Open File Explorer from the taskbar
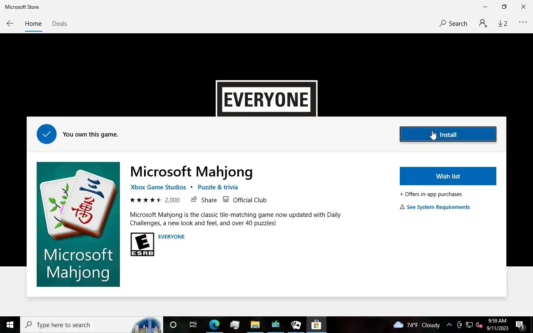This screenshot has width=533, height=333. coord(255,325)
